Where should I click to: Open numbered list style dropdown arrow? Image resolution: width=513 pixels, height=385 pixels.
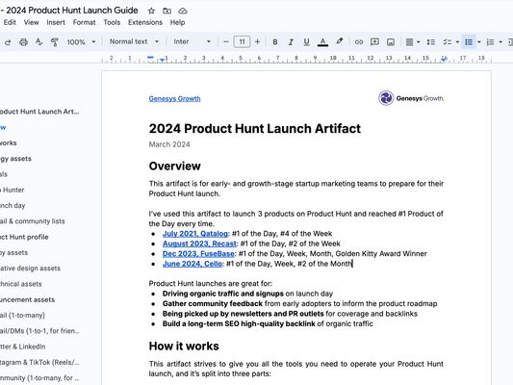pos(500,42)
